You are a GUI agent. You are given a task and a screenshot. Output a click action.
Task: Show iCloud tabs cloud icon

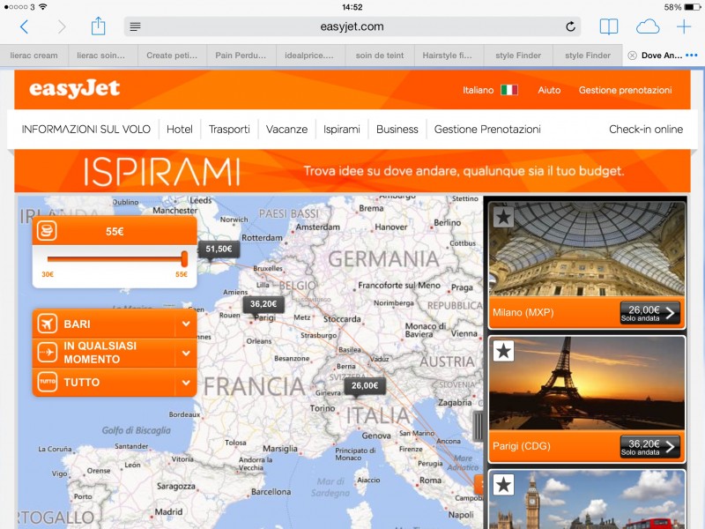click(x=648, y=26)
